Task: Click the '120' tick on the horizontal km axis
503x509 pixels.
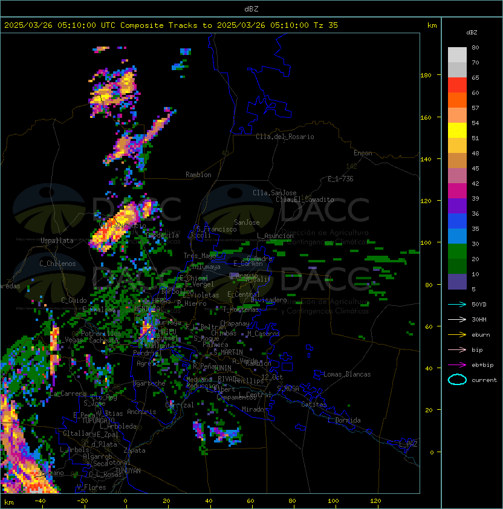Action: [x=375, y=501]
